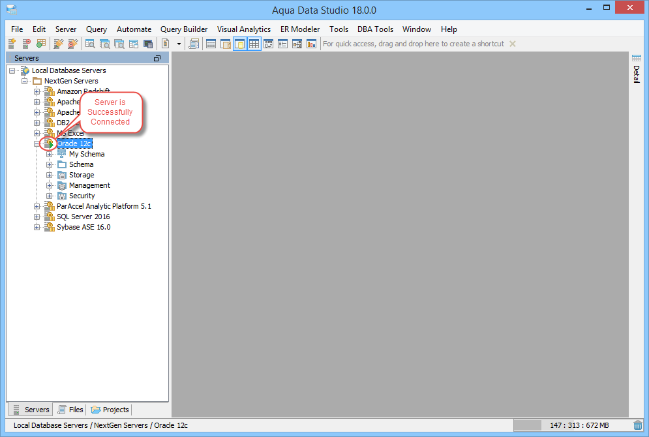The image size is (649, 437).
Task: Click the server icon with red minus sign
Action: (x=27, y=44)
